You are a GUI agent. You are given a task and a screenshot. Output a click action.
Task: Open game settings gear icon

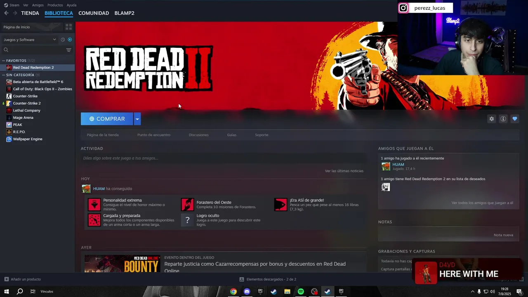pyautogui.click(x=491, y=119)
